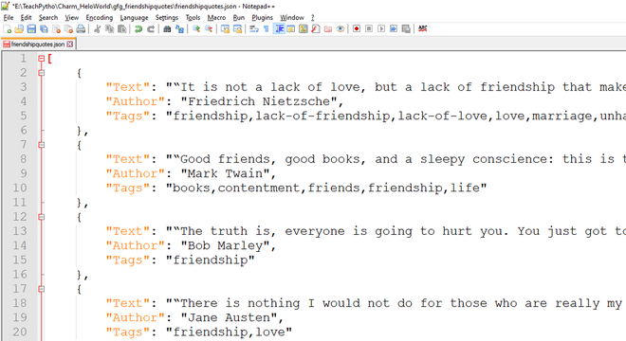Collapse the root bracket fold on line 1
626x341 pixels.
tap(41, 59)
